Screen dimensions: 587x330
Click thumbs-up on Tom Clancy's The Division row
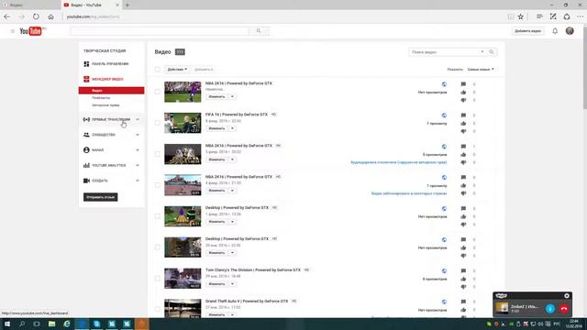pos(463,279)
